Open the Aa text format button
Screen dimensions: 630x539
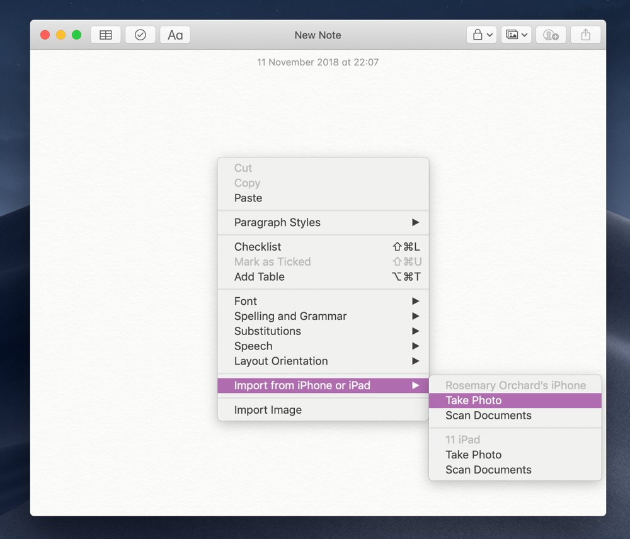click(x=175, y=35)
